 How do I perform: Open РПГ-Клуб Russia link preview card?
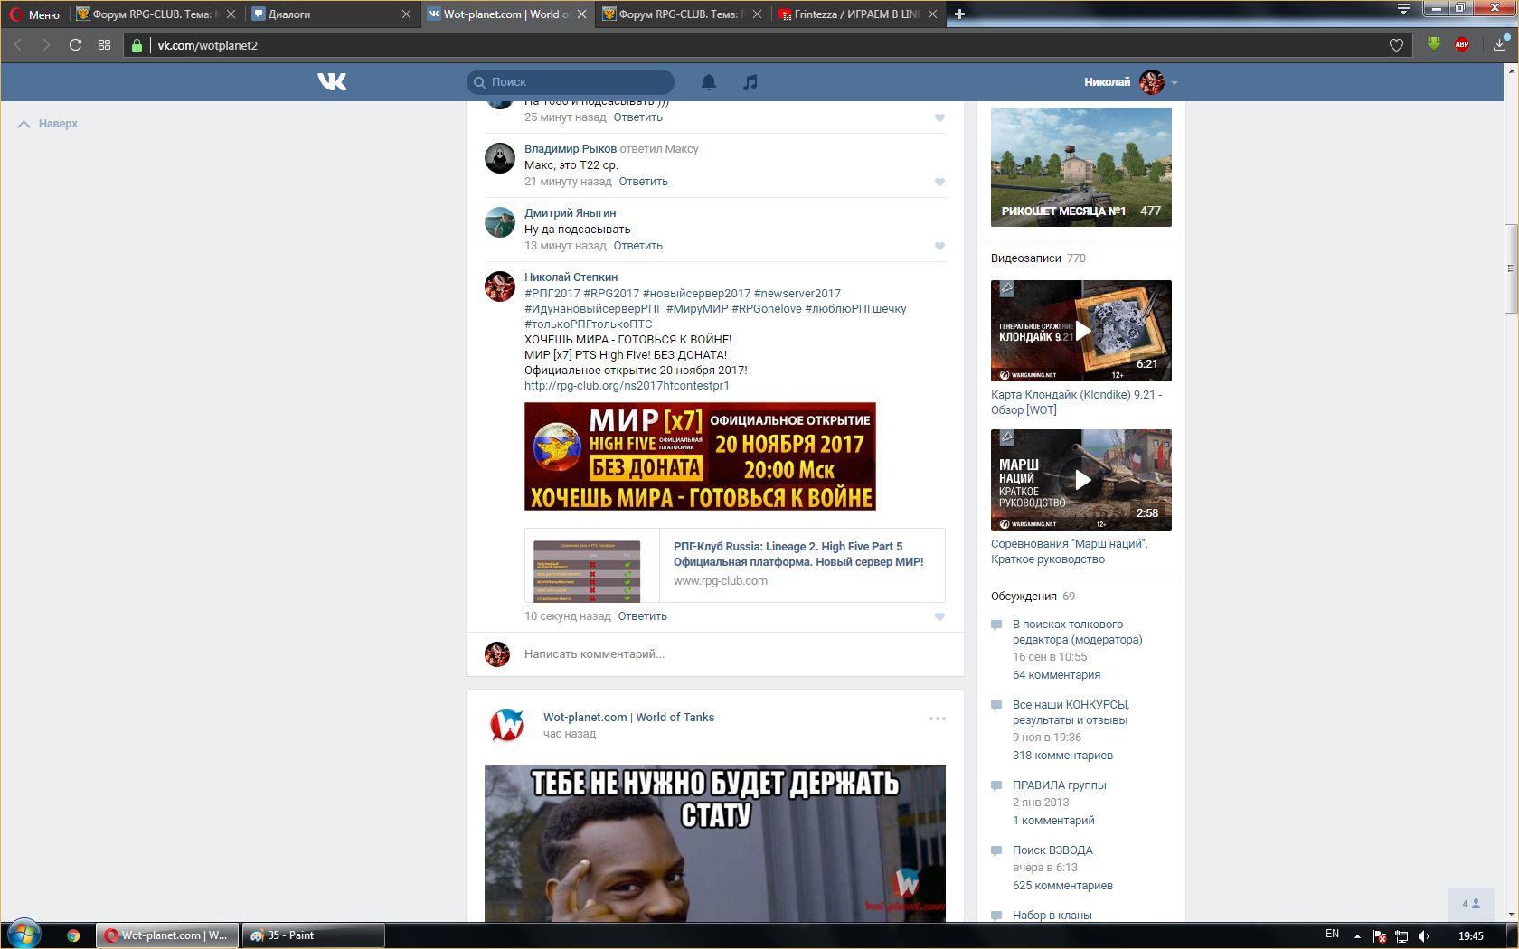735,566
